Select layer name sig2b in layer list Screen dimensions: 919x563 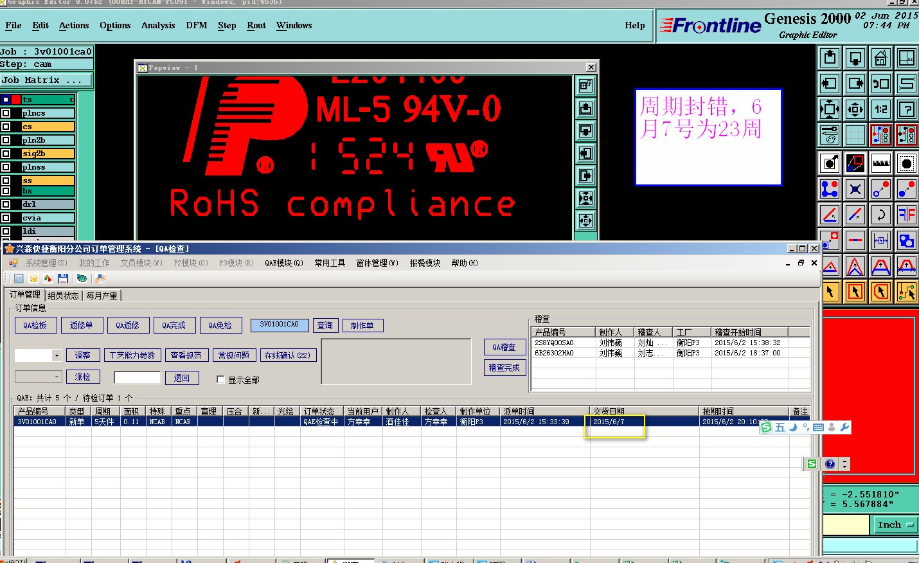click(x=48, y=154)
